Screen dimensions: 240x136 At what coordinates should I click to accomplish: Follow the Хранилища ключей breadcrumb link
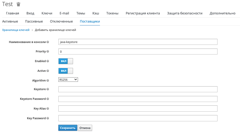click(16, 30)
